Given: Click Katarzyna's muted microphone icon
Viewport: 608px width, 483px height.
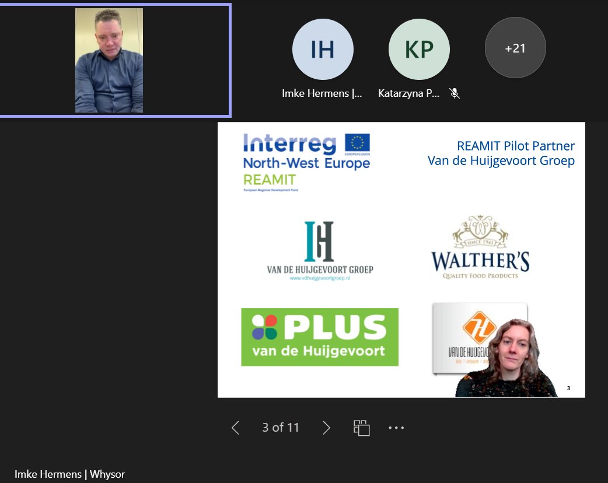Looking at the screenshot, I should [x=455, y=93].
